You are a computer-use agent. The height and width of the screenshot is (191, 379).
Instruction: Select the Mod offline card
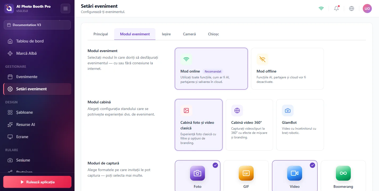287,69
